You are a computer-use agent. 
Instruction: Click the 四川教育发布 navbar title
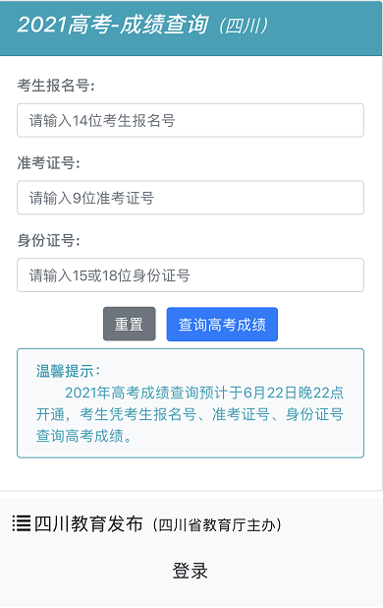click(88, 523)
